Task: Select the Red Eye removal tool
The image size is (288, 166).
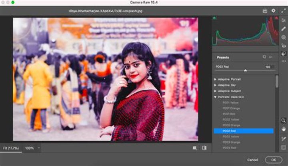Action: tap(284, 45)
